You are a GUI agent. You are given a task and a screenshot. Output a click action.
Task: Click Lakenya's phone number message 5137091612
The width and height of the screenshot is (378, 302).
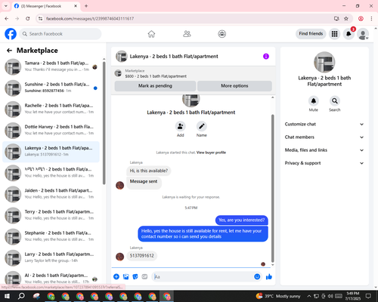142,256
